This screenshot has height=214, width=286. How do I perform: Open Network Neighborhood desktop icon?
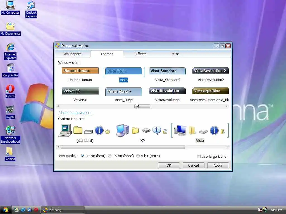tap(10, 135)
